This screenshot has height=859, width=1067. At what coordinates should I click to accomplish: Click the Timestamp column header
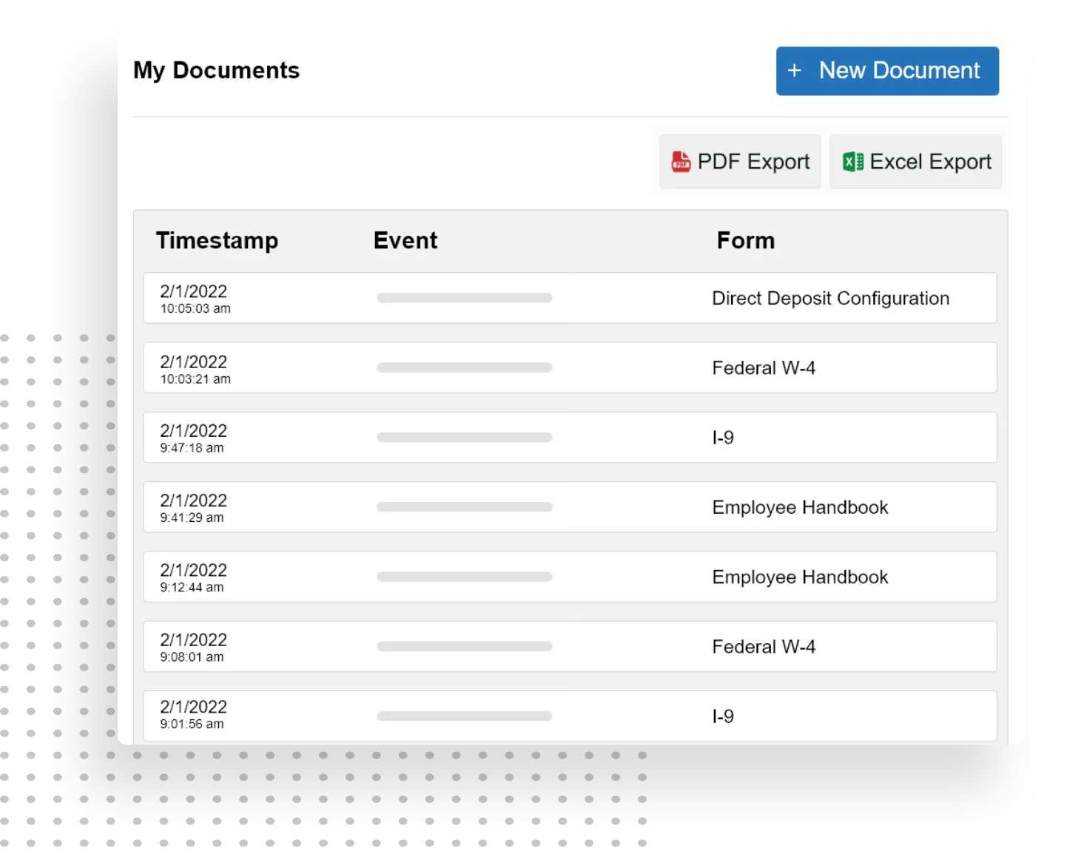217,241
